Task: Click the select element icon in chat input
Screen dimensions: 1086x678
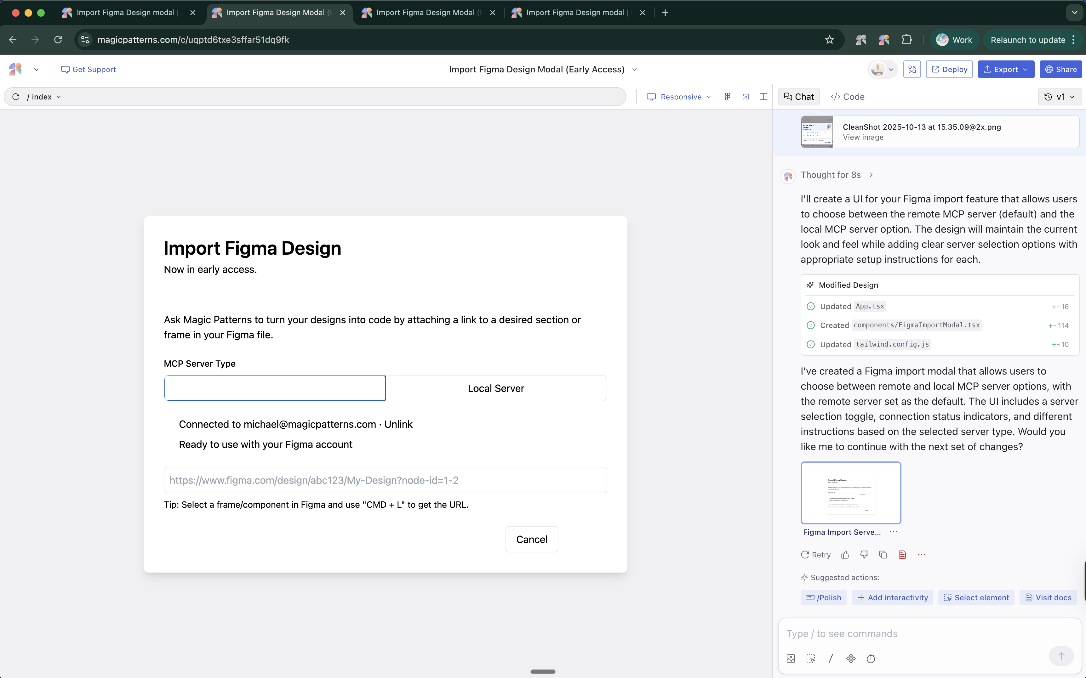Action: (x=811, y=658)
